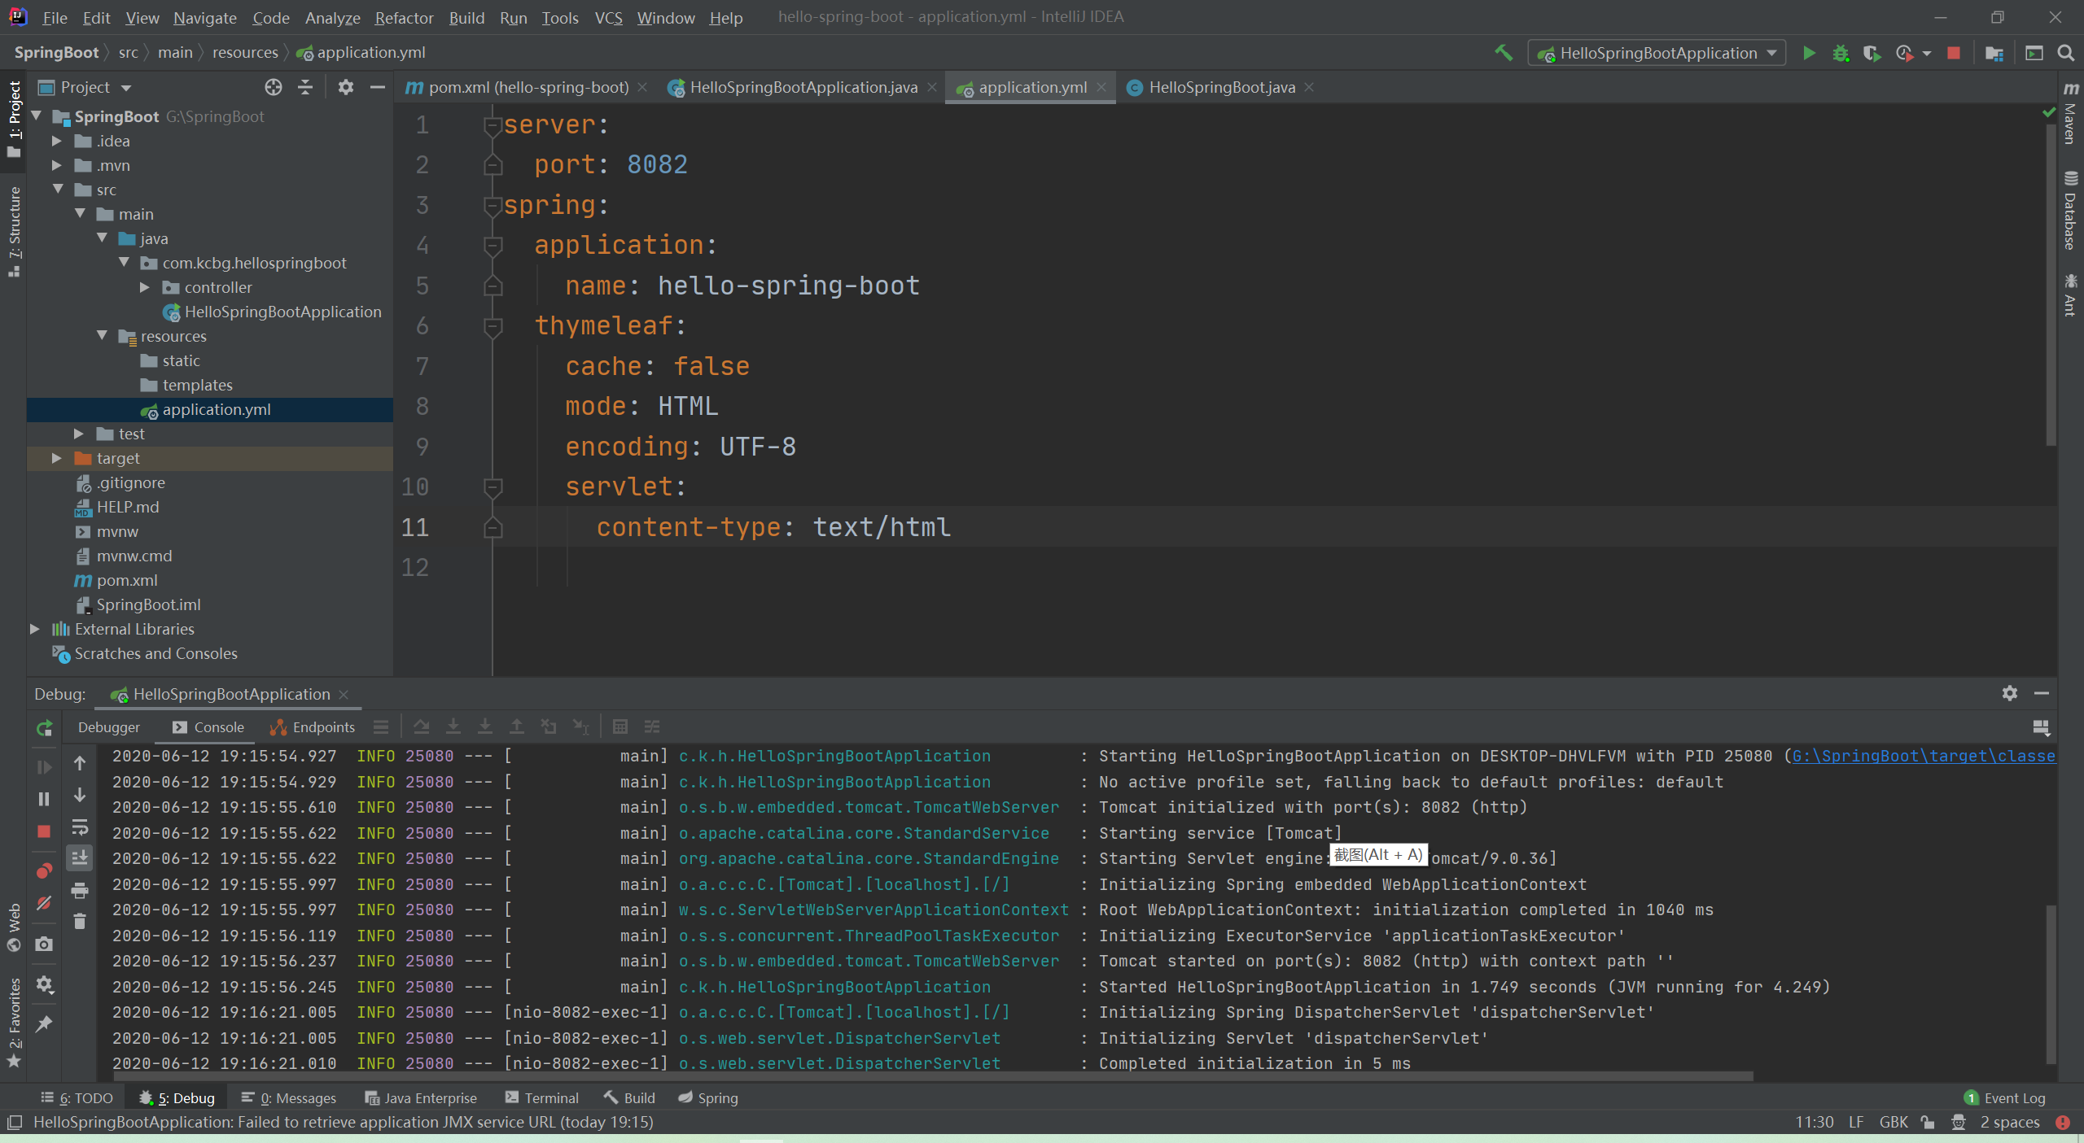Select HELP.md in project tree
2084x1143 pixels.
pyautogui.click(x=128, y=507)
